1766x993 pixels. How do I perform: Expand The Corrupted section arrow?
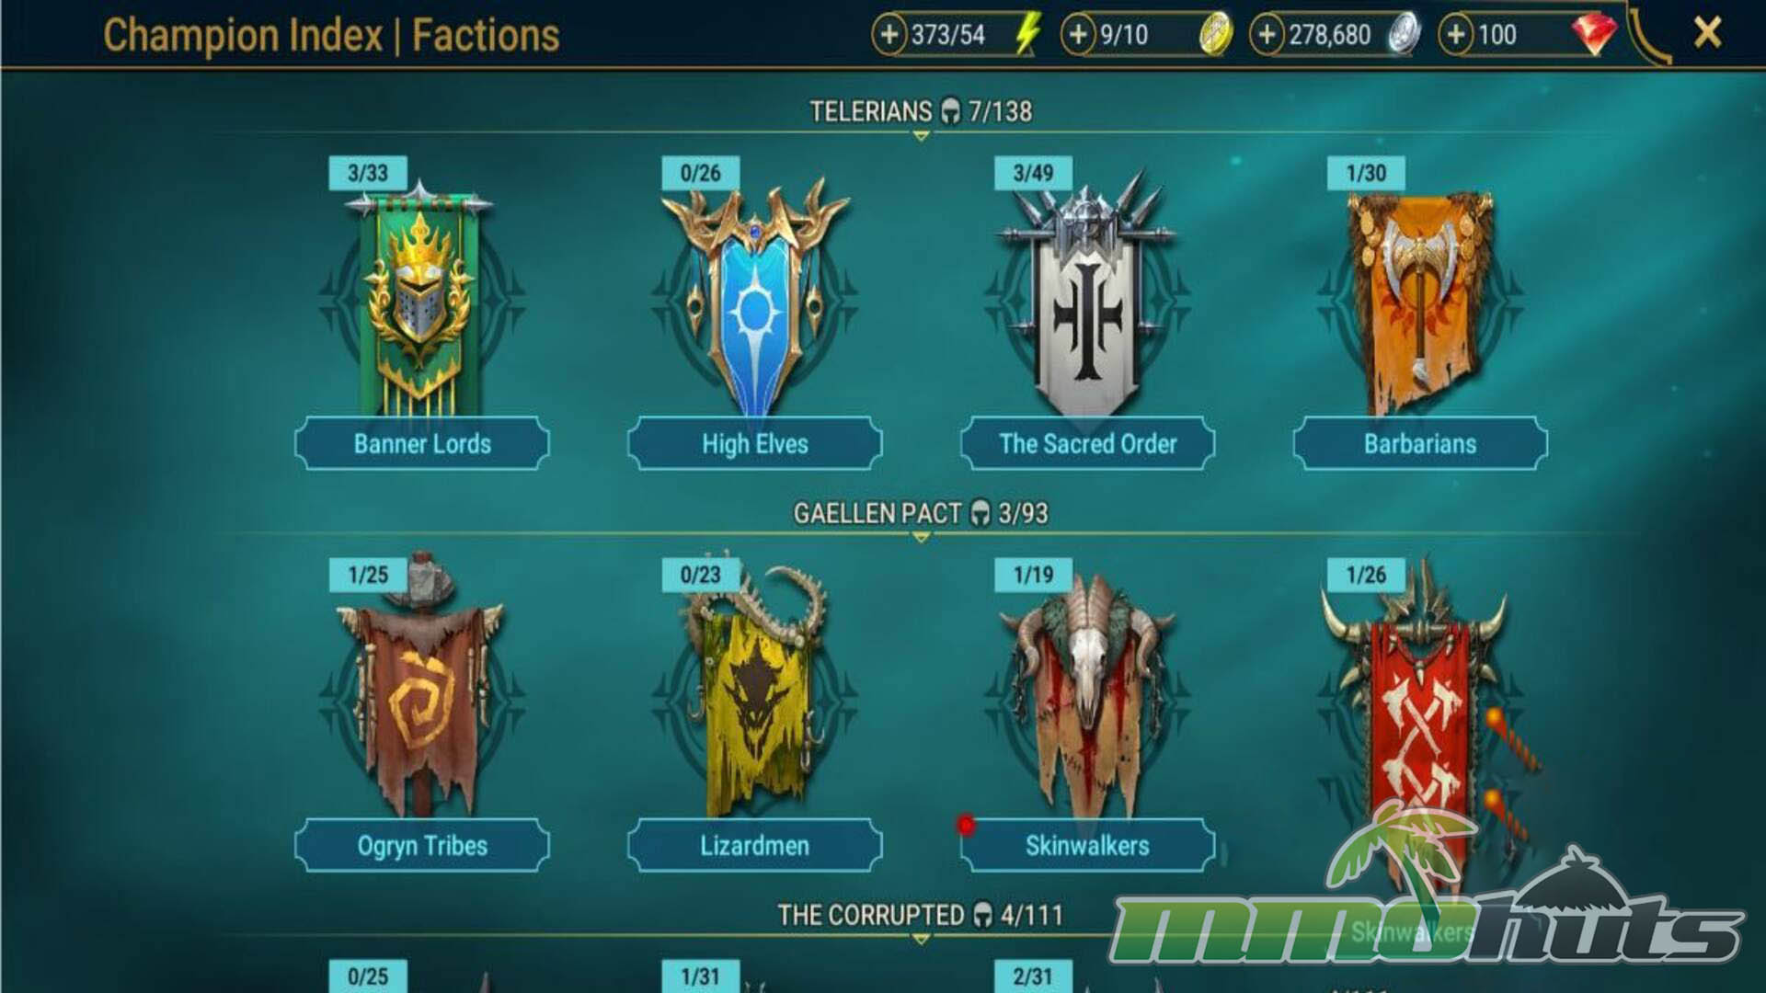(x=921, y=940)
